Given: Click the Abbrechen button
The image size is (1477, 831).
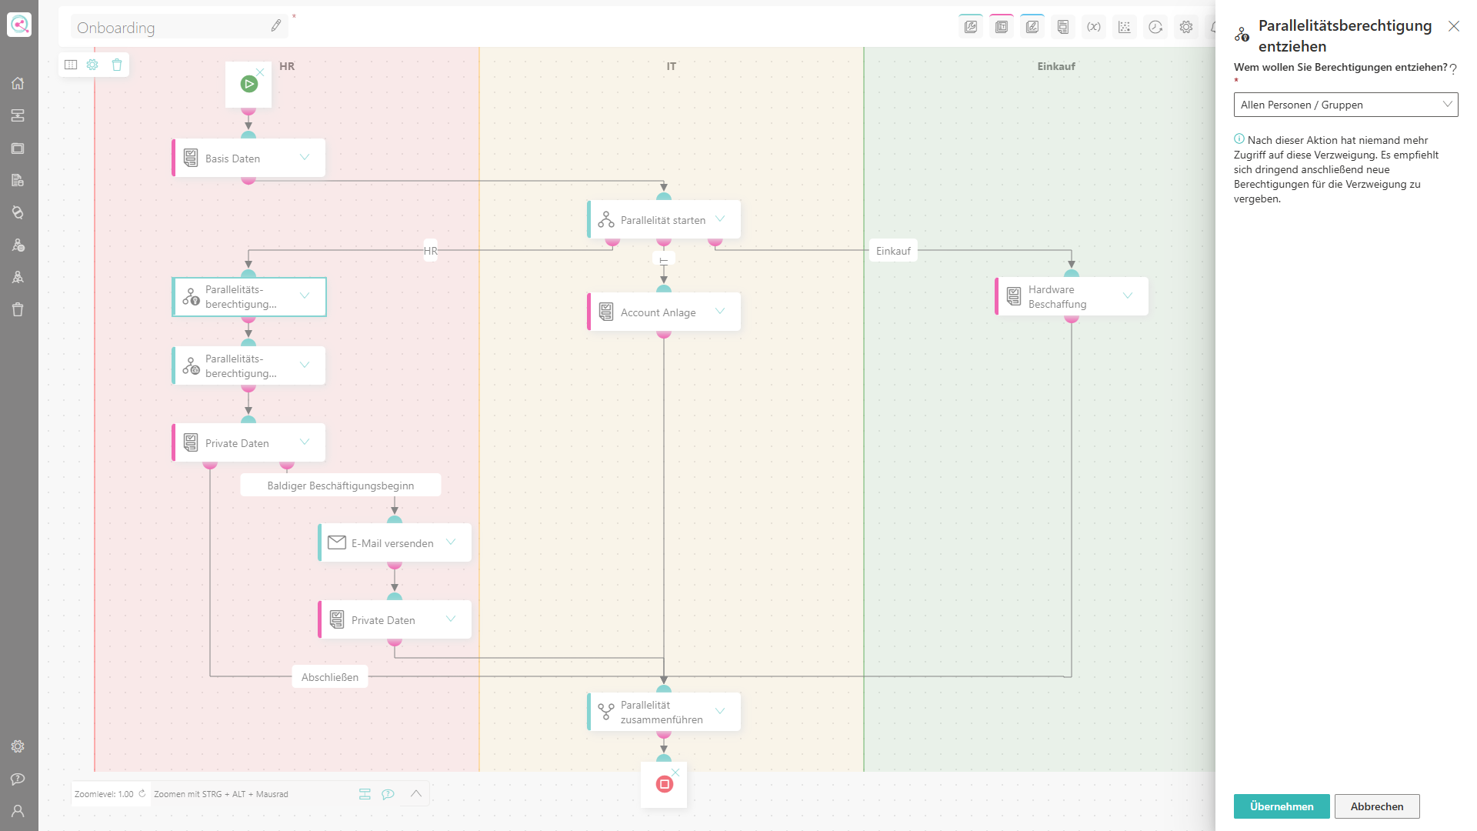Looking at the screenshot, I should point(1377,806).
